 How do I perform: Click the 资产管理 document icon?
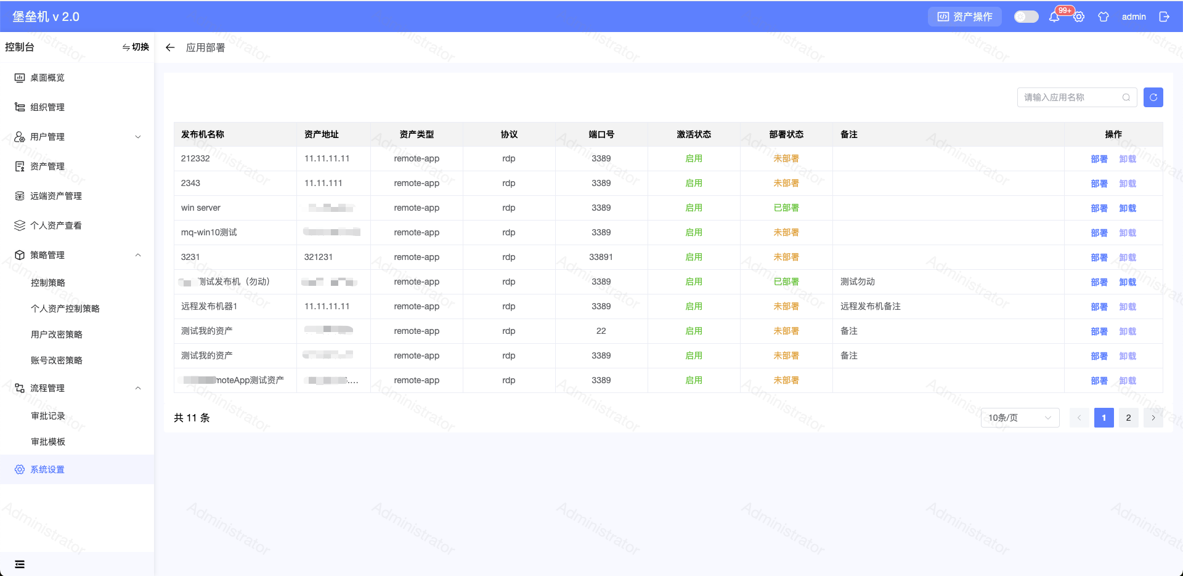point(20,166)
